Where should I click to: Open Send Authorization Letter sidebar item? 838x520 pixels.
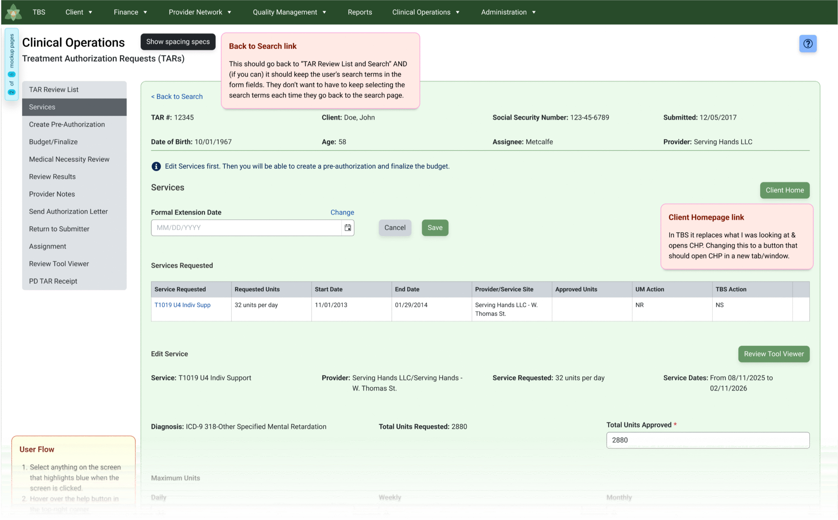pyautogui.click(x=74, y=212)
